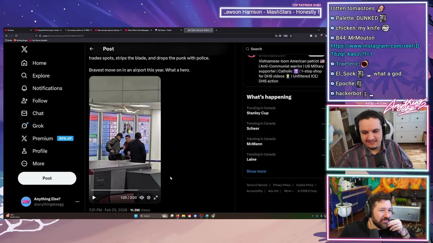Open Profile in the sidebar

point(34,151)
